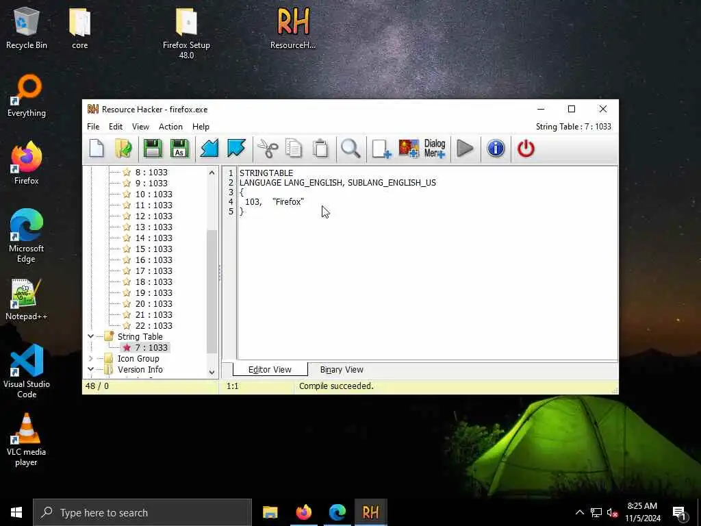The image size is (701, 526).
Task: Select the 7 : 1033 string table entry
Action: point(151,347)
